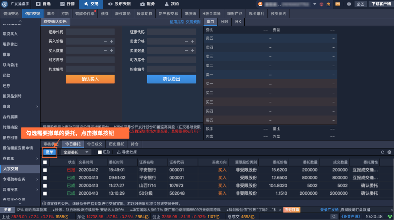Viewport: 394px width, 220px height.
Task: Click the 广发操盘手 logo icon
Action: (x=5, y=4)
